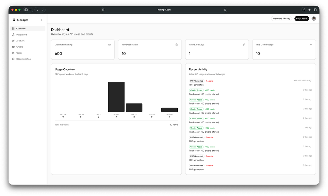
Task: Reload the page with refresh icon
Action: pyautogui.click(x=225, y=10)
